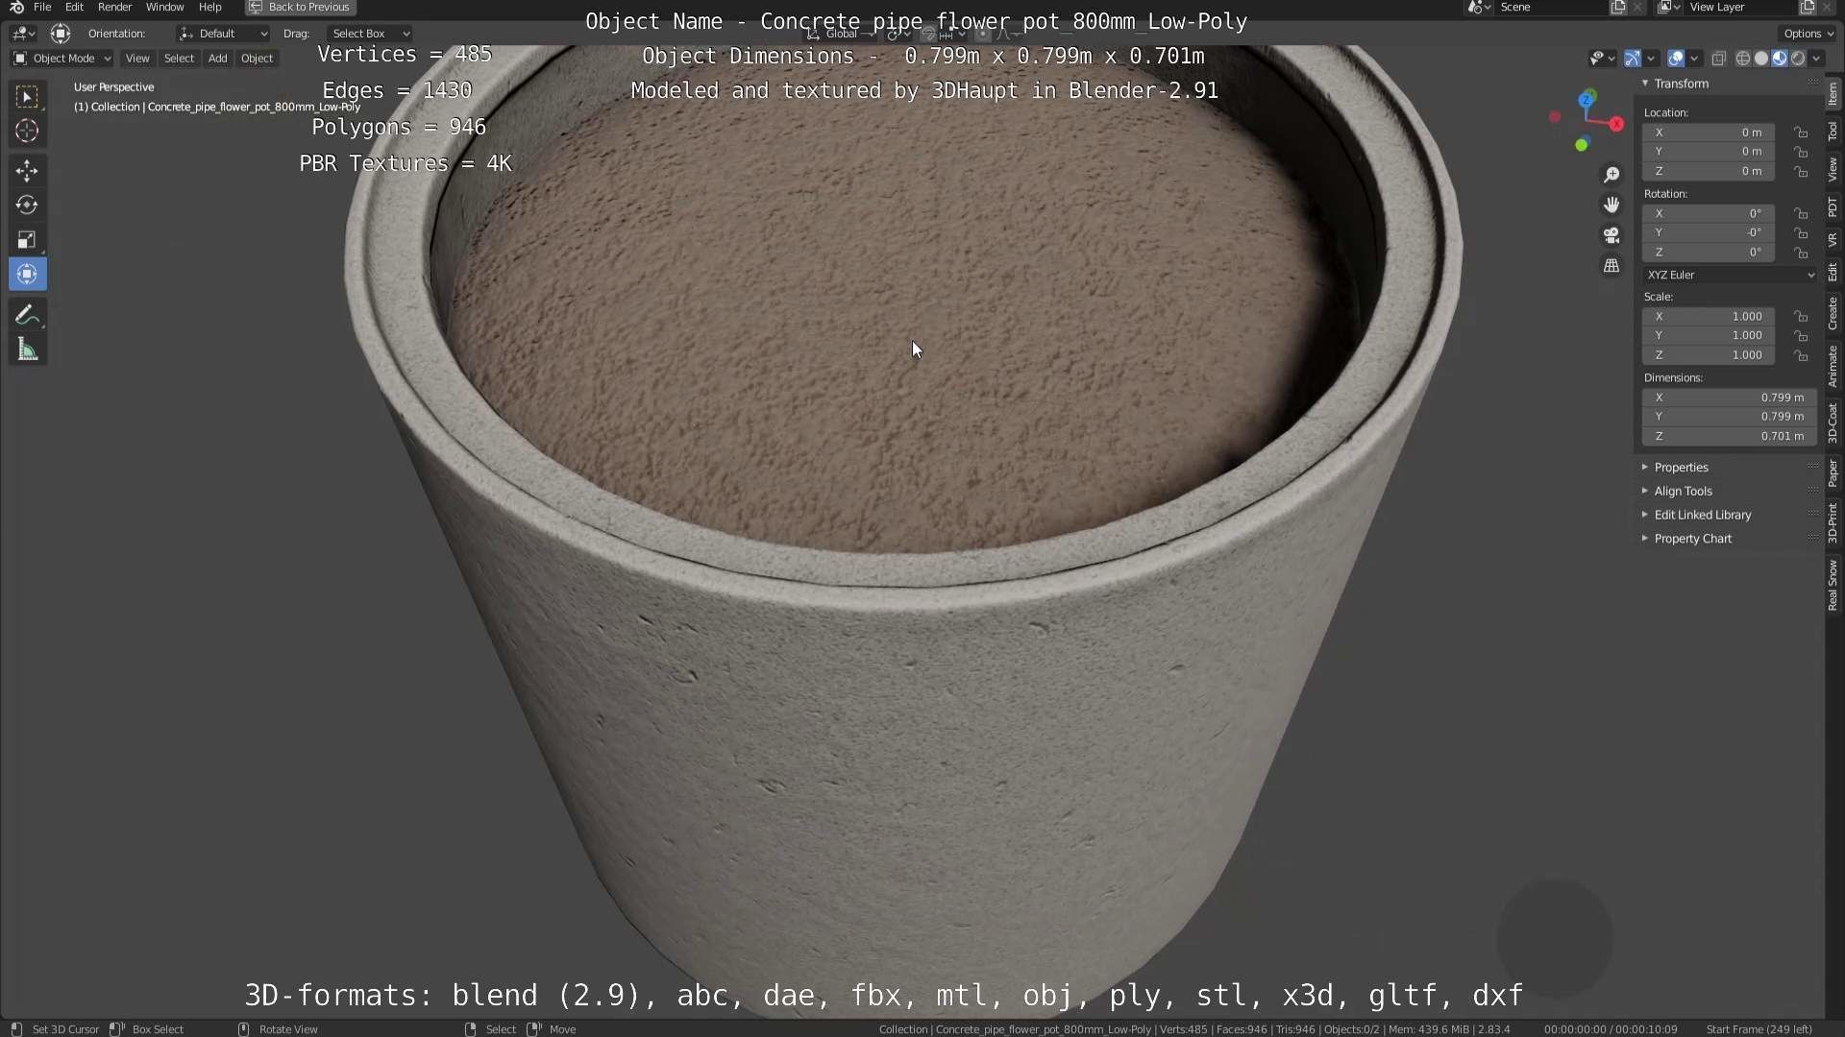This screenshot has width=1845, height=1037.
Task: Choose the Rotate tool
Action: click(27, 205)
